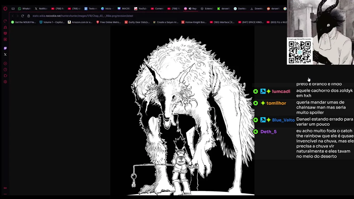Open the Guilty Gear Osts bookmark
Screen dimensions: 354x199
[137, 22]
